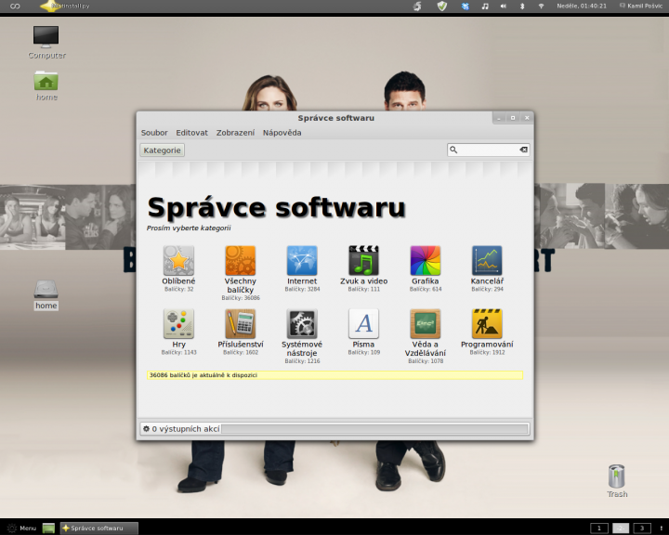
Task: Open the Nápověda menu
Action: point(282,133)
